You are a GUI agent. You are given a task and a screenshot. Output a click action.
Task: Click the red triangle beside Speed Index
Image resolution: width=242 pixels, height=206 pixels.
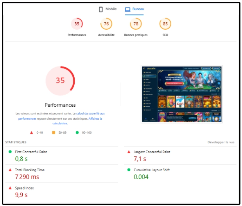click(x=10, y=188)
